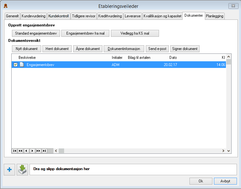The height and width of the screenshot is (189, 241).
Task: Go to last record navigation button
Action: point(44,151)
